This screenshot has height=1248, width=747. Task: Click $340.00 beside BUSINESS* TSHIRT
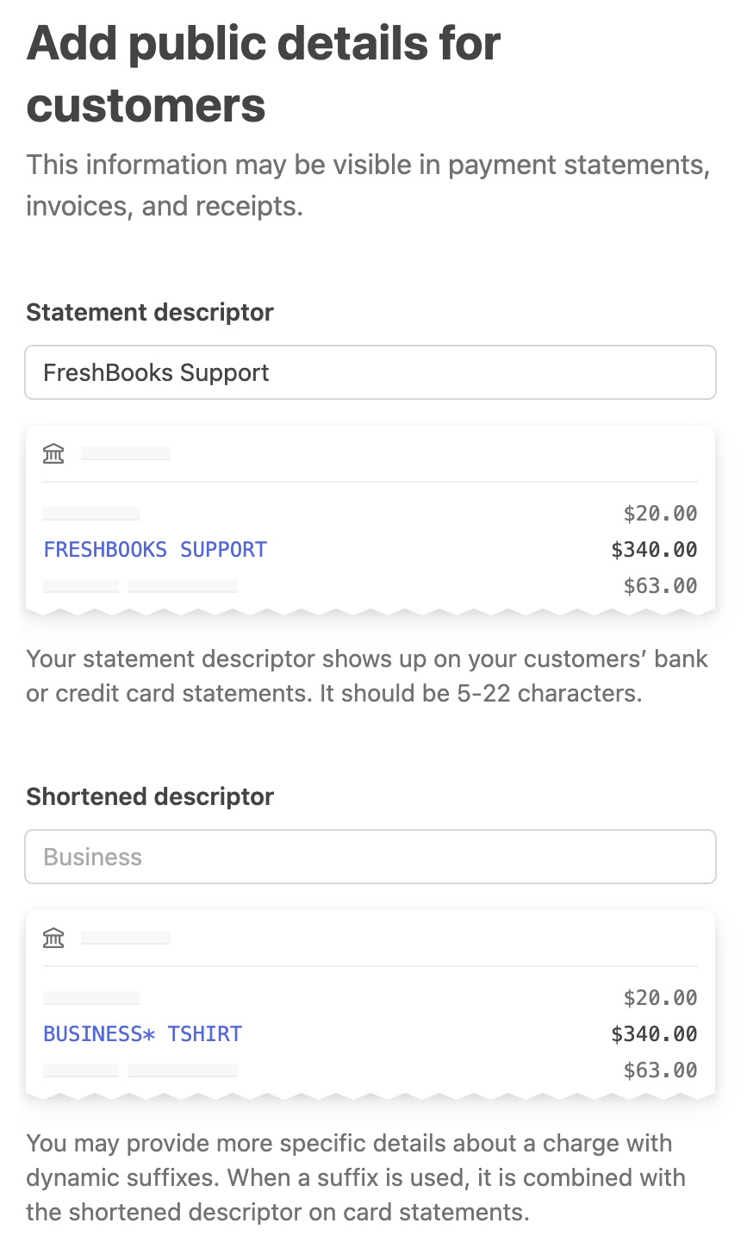(654, 1034)
